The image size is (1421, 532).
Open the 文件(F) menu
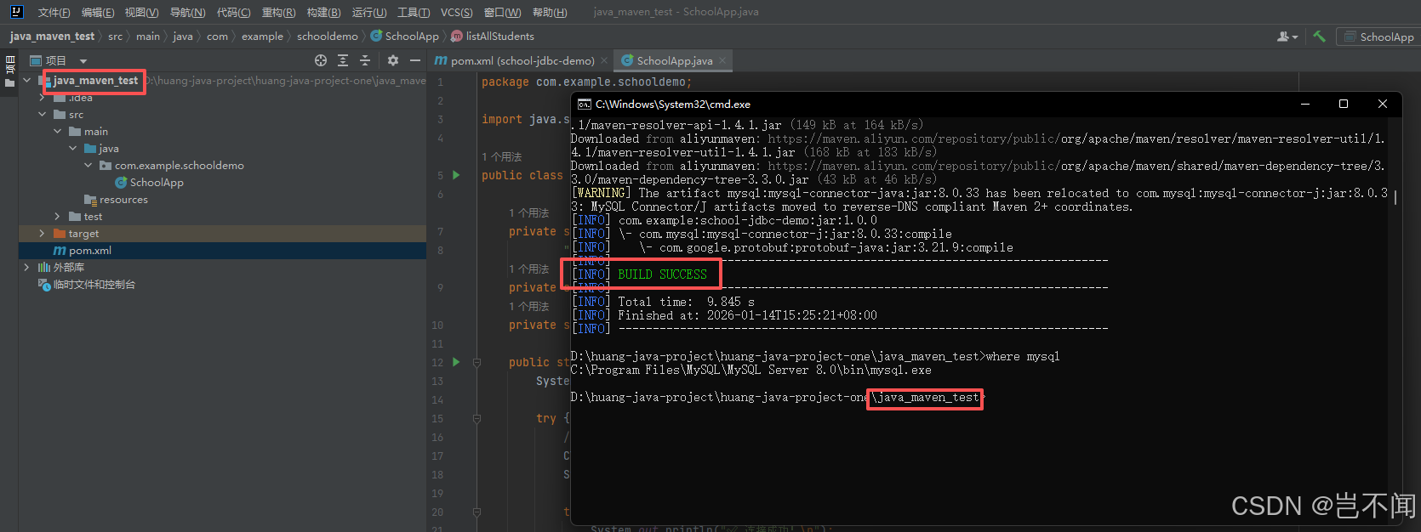tap(54, 12)
